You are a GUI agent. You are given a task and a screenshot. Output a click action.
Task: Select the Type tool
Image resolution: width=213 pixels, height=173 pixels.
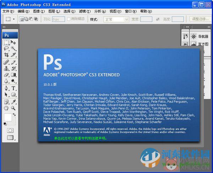[13, 88]
